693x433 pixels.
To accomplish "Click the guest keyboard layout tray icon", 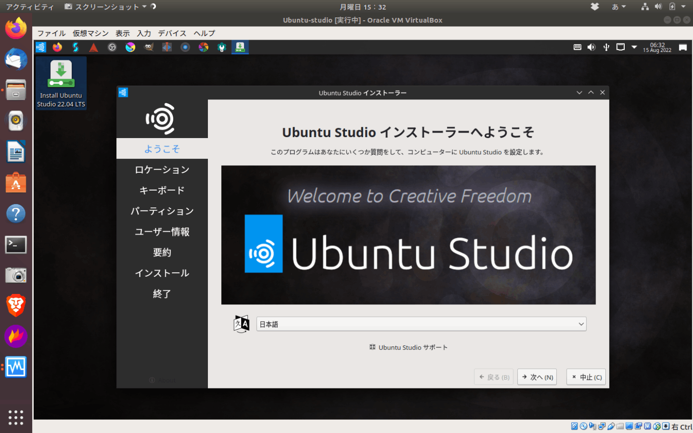I will point(577,47).
